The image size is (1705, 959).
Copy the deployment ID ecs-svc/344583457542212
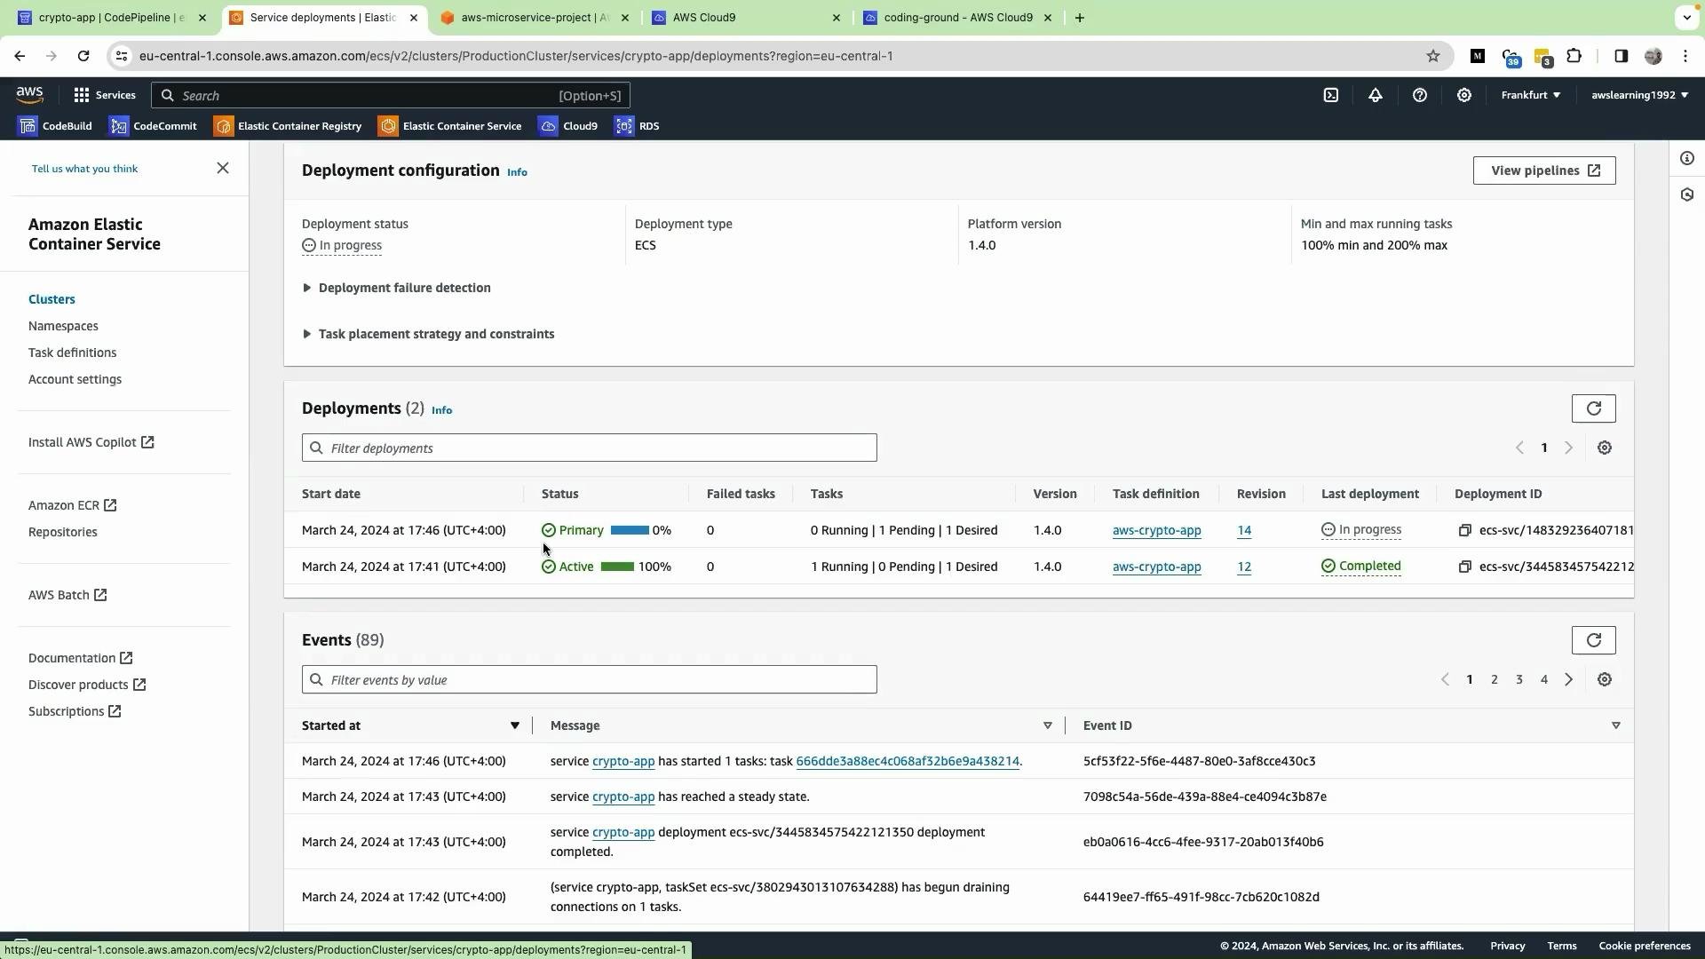tap(1465, 567)
